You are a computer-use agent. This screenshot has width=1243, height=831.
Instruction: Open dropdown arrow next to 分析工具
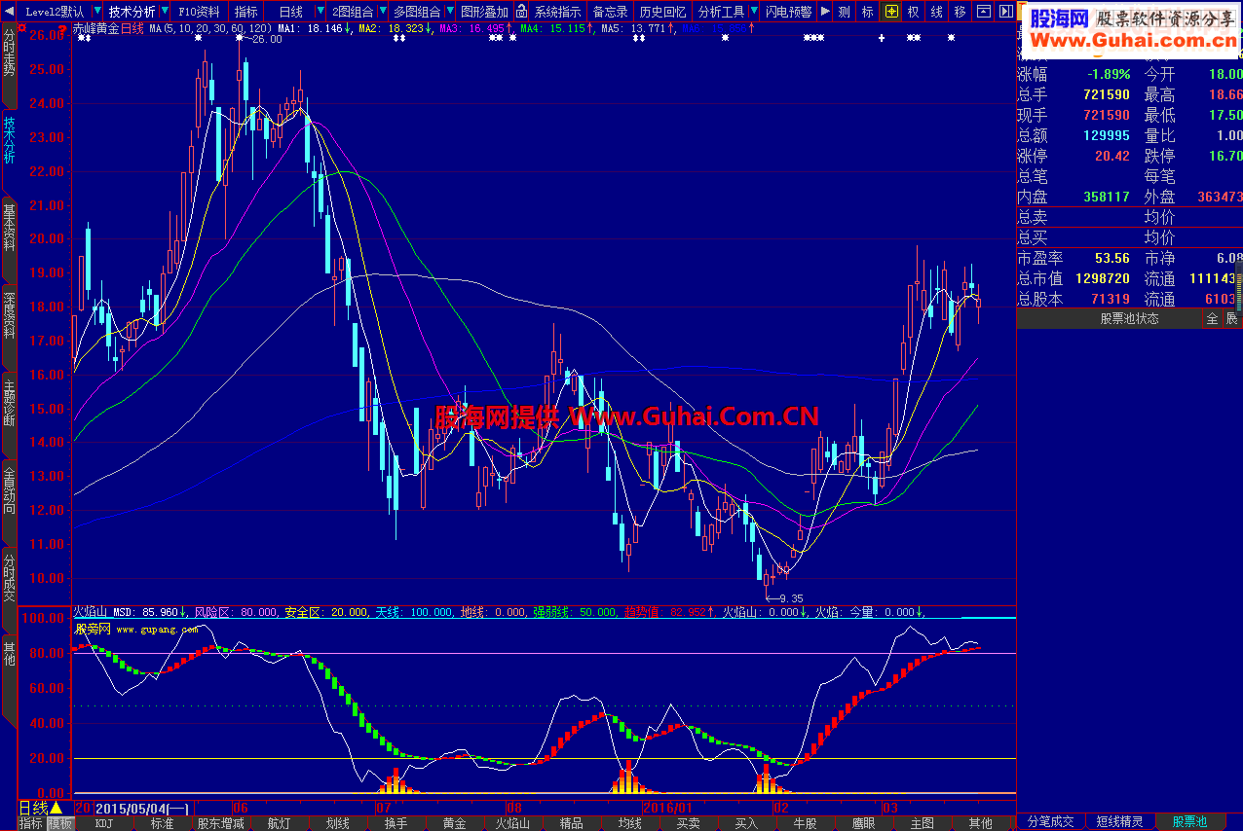[x=753, y=12]
